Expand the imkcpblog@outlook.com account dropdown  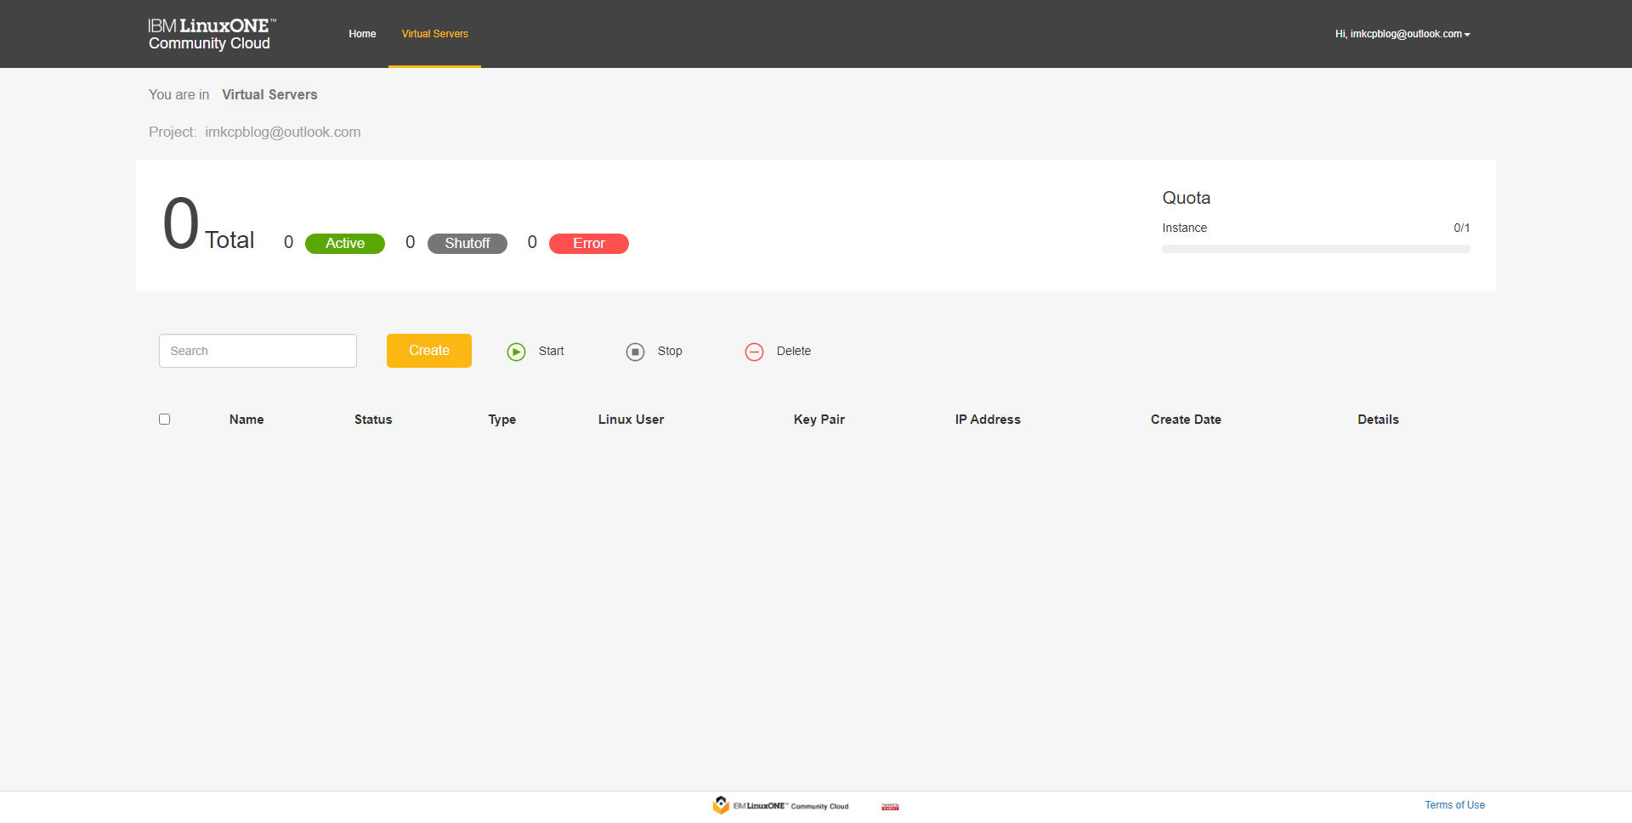(x=1402, y=34)
